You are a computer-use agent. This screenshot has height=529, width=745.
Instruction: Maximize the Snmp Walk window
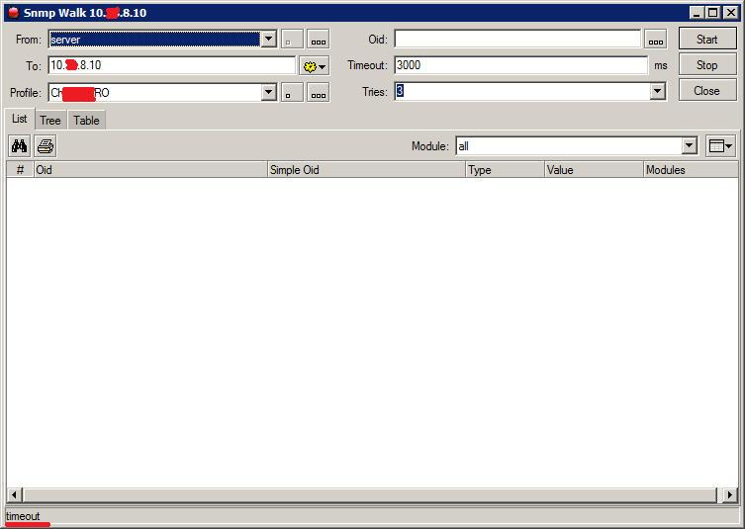pyautogui.click(x=713, y=13)
